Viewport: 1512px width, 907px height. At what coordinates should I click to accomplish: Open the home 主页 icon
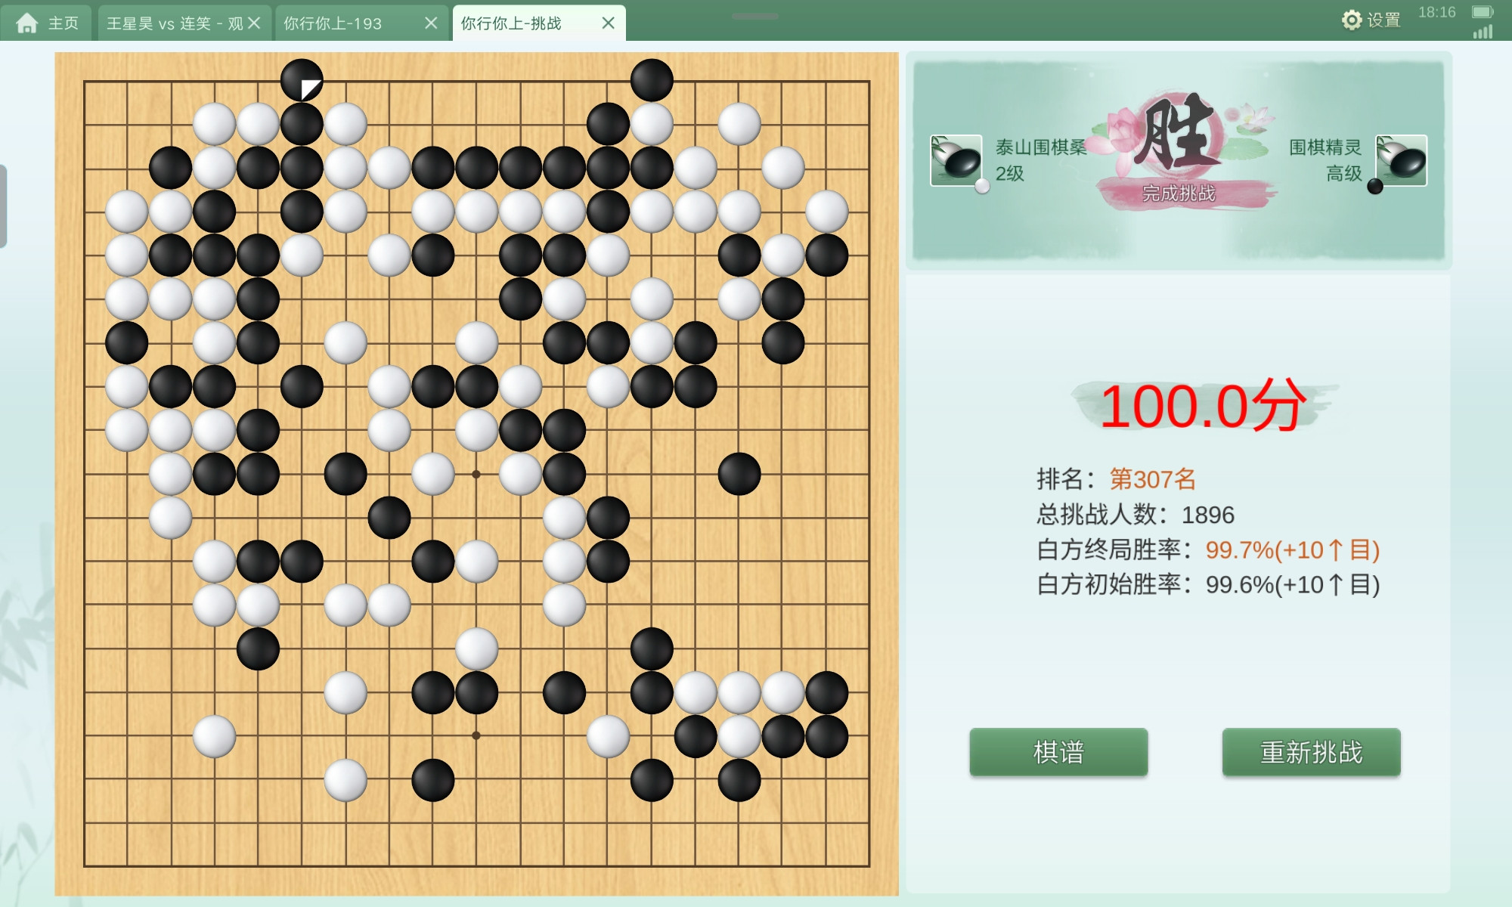click(27, 23)
